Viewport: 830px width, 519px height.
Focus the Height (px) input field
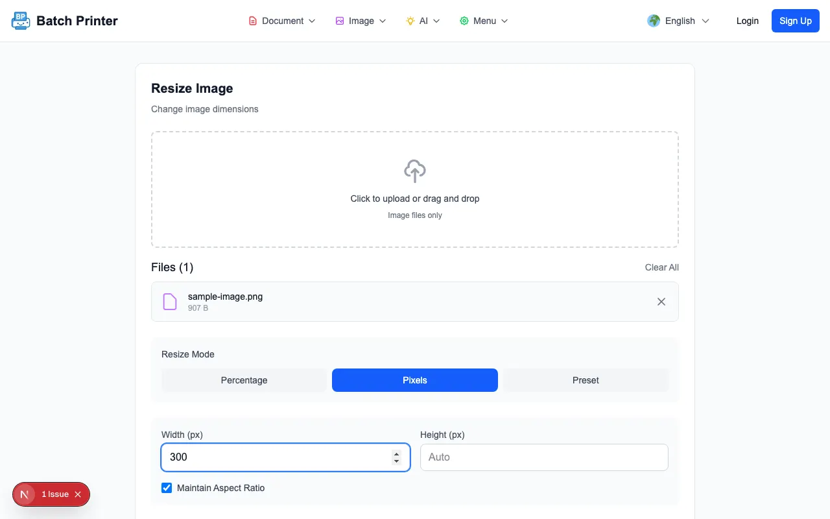[x=544, y=457]
